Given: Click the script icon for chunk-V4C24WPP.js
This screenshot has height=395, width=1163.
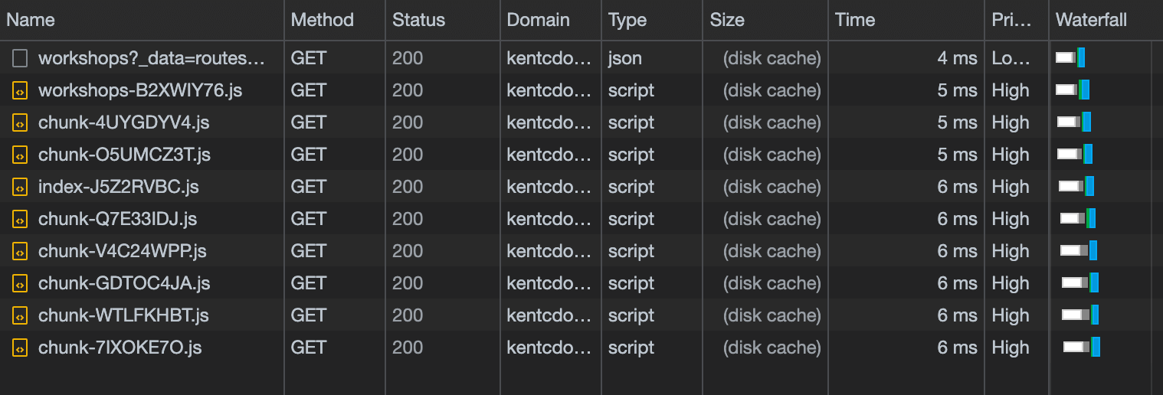Looking at the screenshot, I should pyautogui.click(x=20, y=252).
